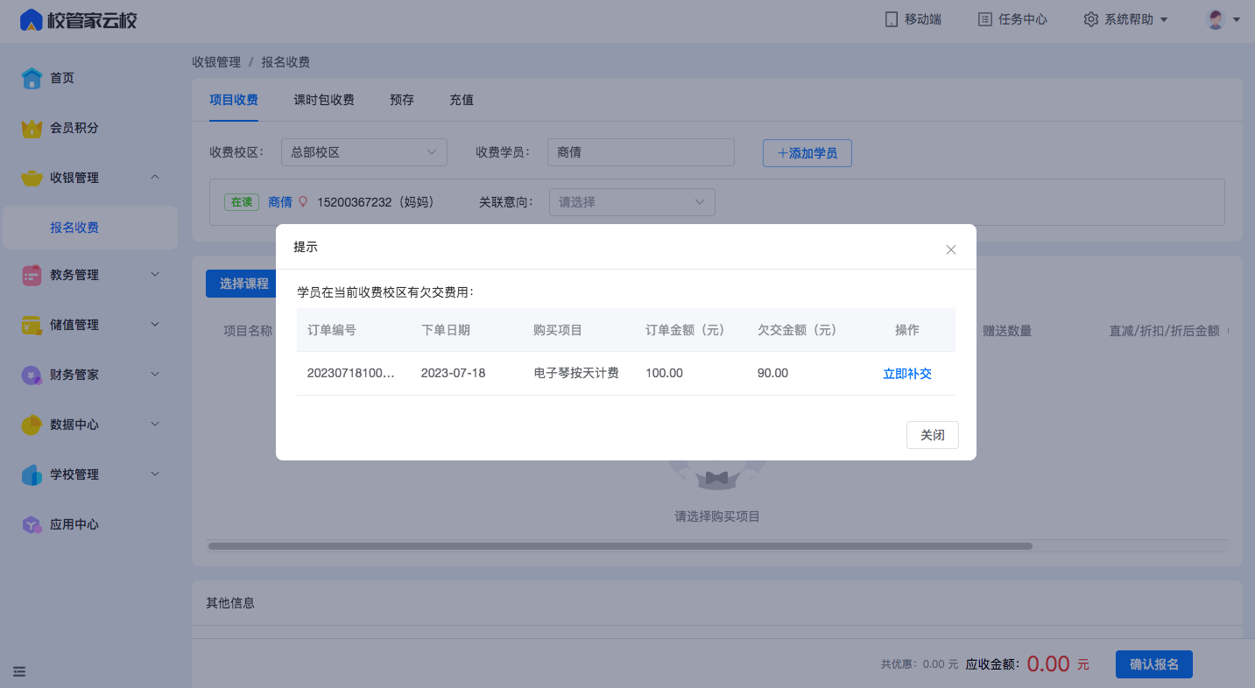Click 收费学员 input field
Screen dimensions: 1255x688
coord(641,152)
